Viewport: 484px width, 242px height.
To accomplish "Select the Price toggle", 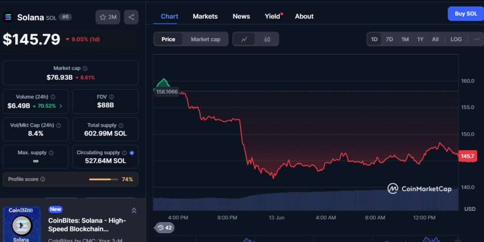I will tap(168, 39).
